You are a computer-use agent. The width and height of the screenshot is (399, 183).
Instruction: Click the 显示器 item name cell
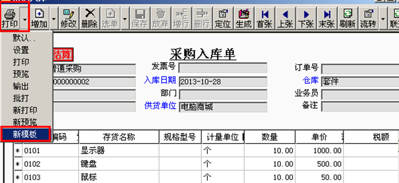[x=119, y=151]
